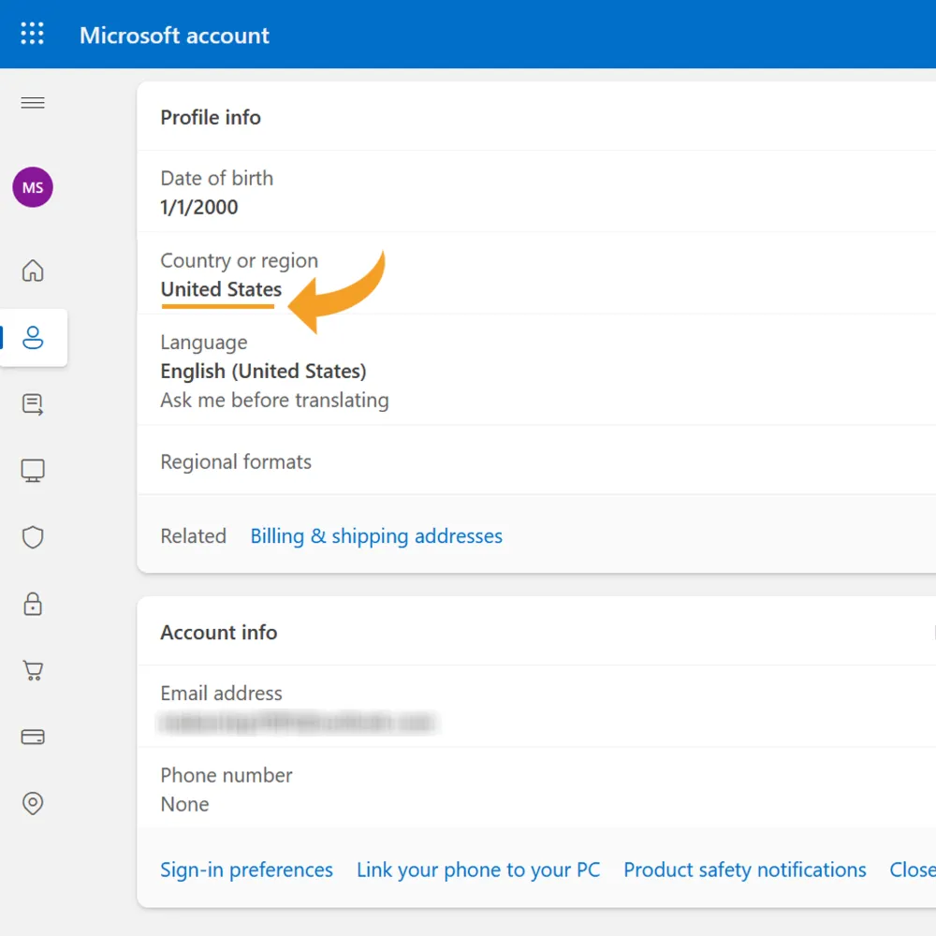
Task: Select the Regional formats row
Action: pos(536,461)
